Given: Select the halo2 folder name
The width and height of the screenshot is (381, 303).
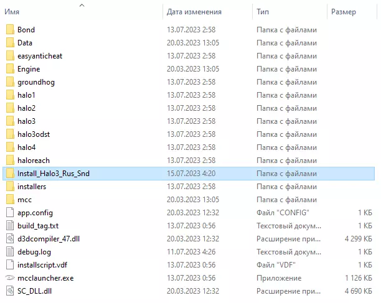Looking at the screenshot, I should tap(27, 108).
